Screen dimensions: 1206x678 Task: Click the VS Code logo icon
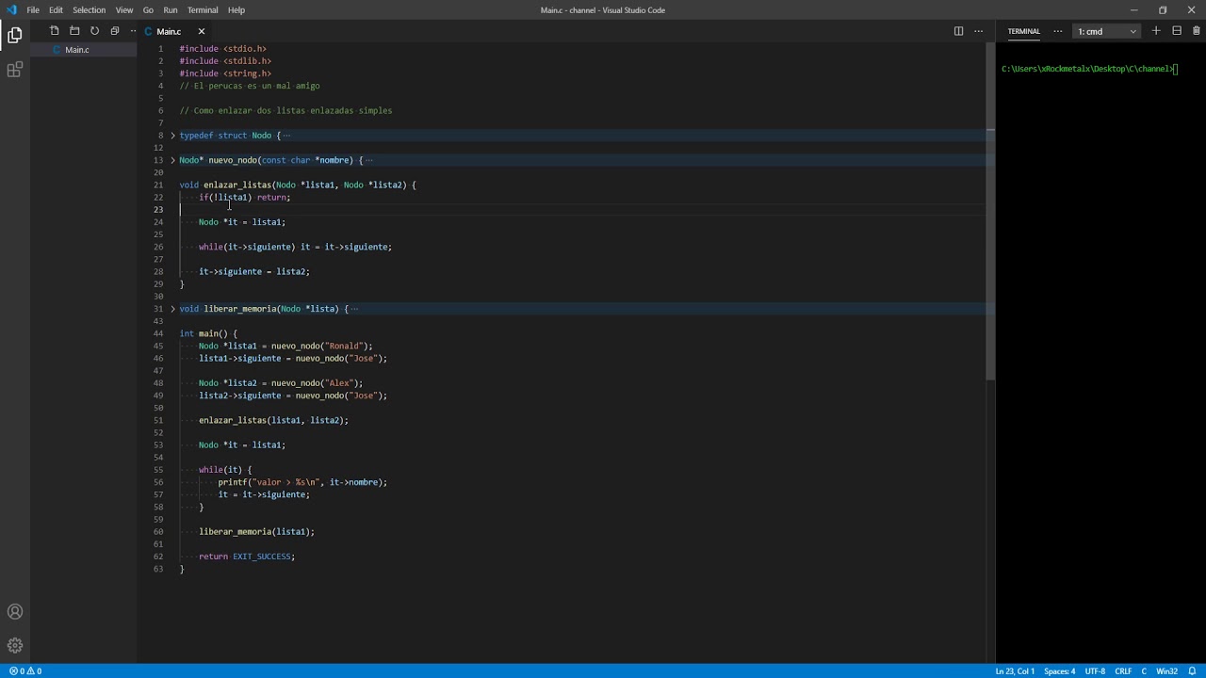[11, 10]
